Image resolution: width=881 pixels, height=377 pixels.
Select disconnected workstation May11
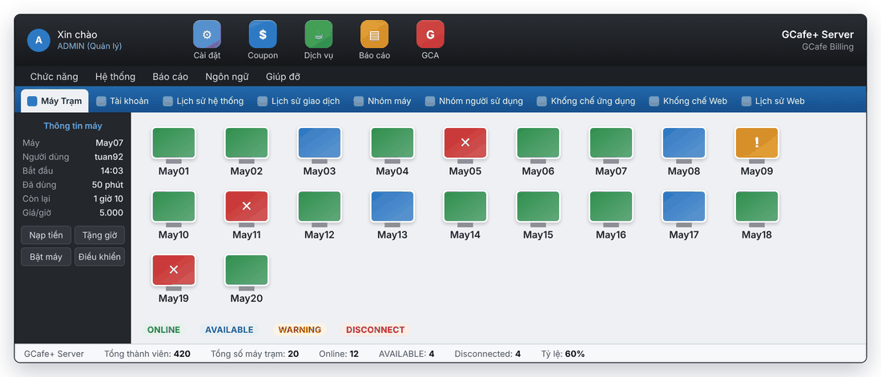click(247, 215)
